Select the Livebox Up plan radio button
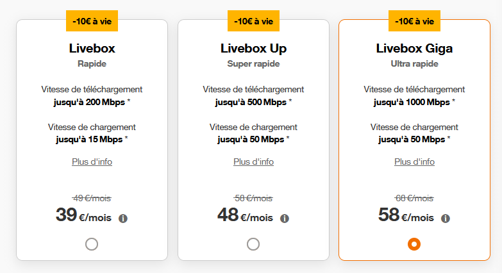Screen dimensions: 502x273 point(253,244)
